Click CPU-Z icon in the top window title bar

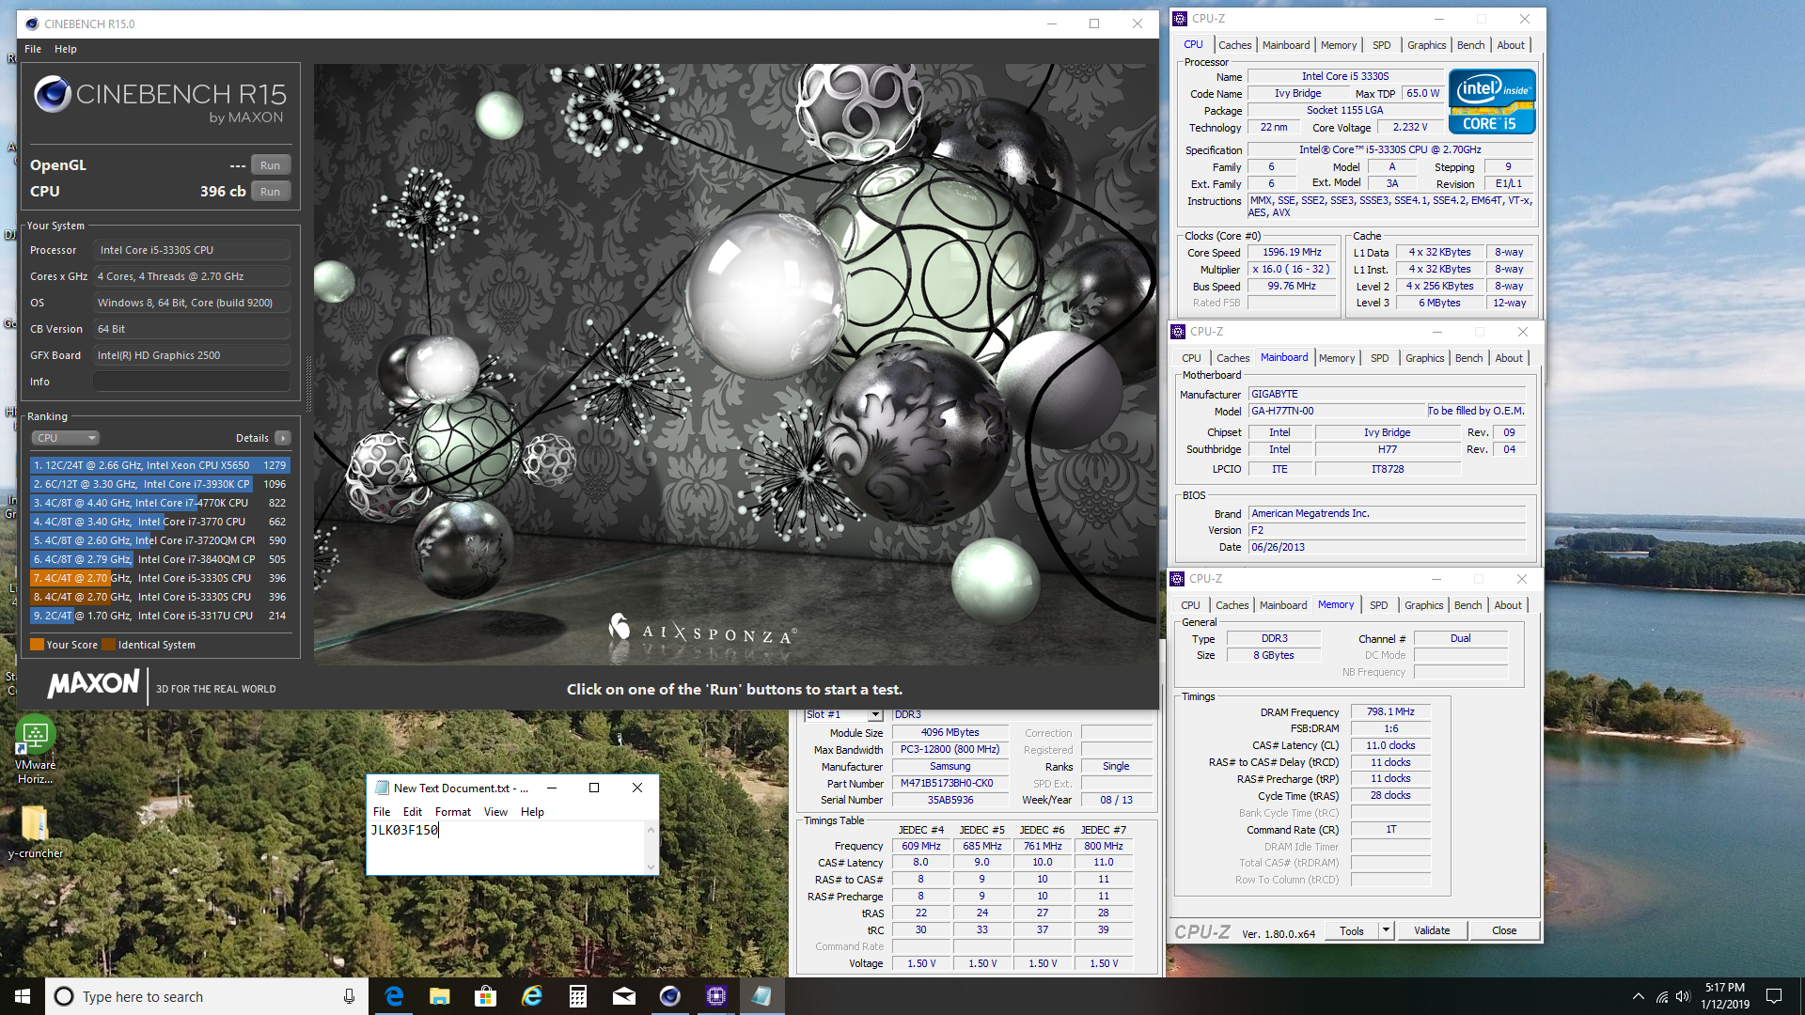(x=1180, y=19)
